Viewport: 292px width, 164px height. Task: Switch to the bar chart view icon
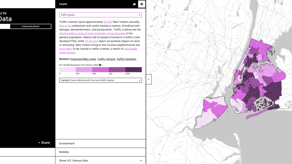[134, 4]
